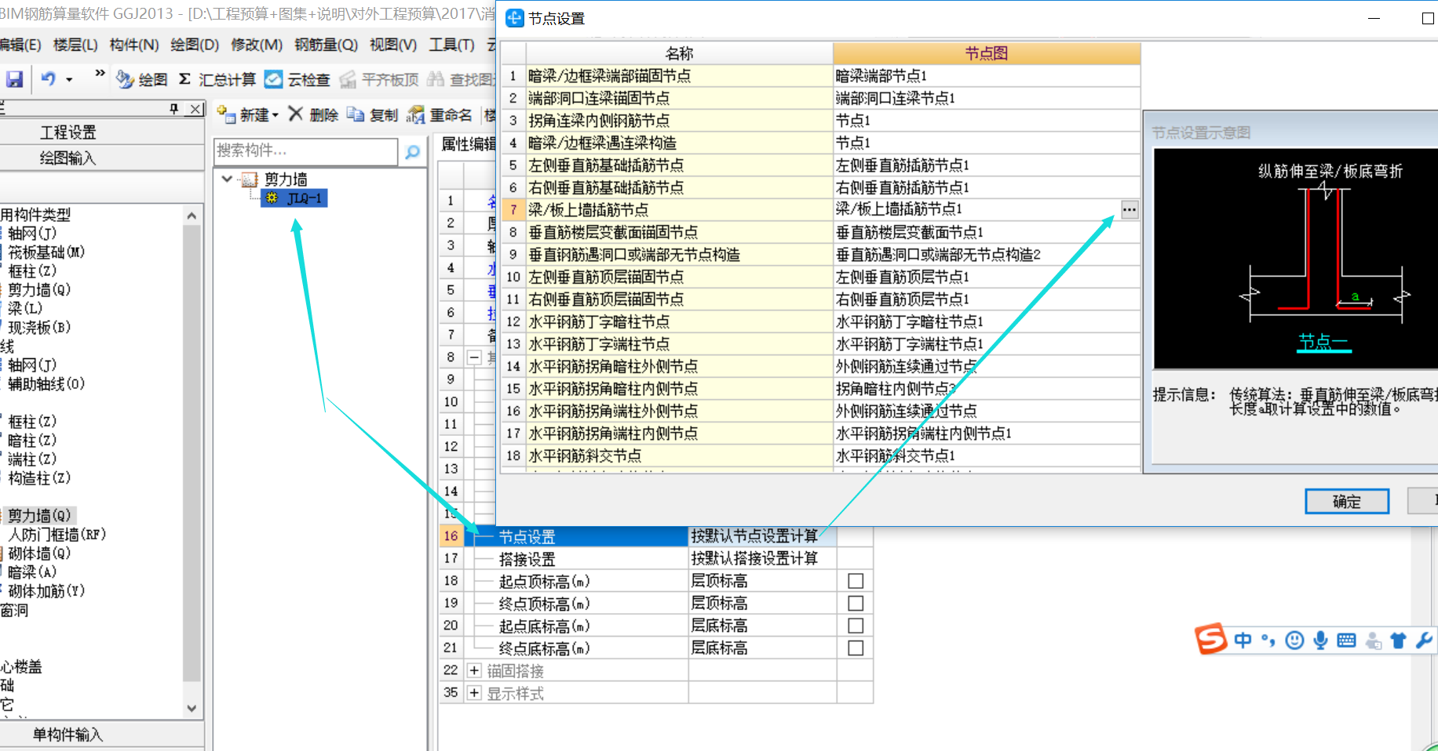Screen dimensions: 1438x751
Task: Click the 新建 new component icon
Action: click(226, 114)
